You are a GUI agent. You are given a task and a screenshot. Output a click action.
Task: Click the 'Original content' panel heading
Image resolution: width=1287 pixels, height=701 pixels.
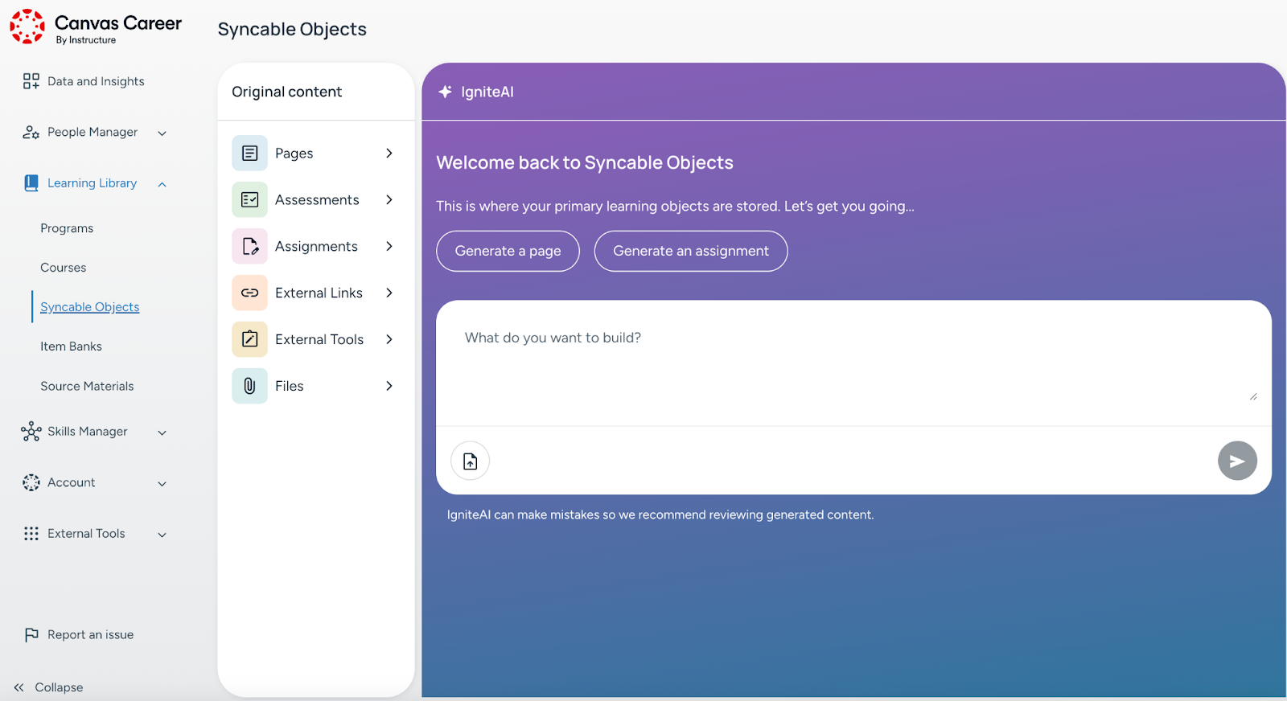[x=287, y=92]
